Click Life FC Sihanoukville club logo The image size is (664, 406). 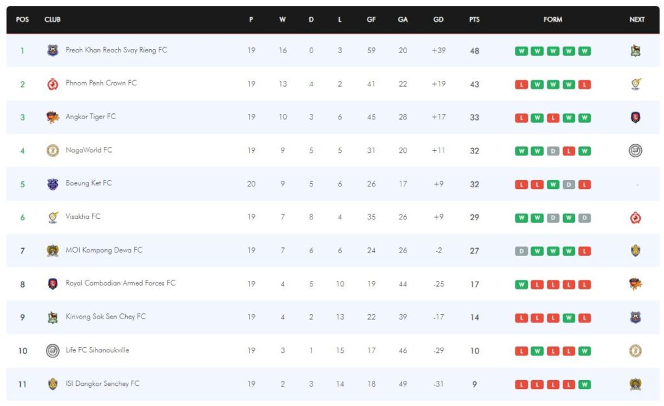[x=53, y=350]
